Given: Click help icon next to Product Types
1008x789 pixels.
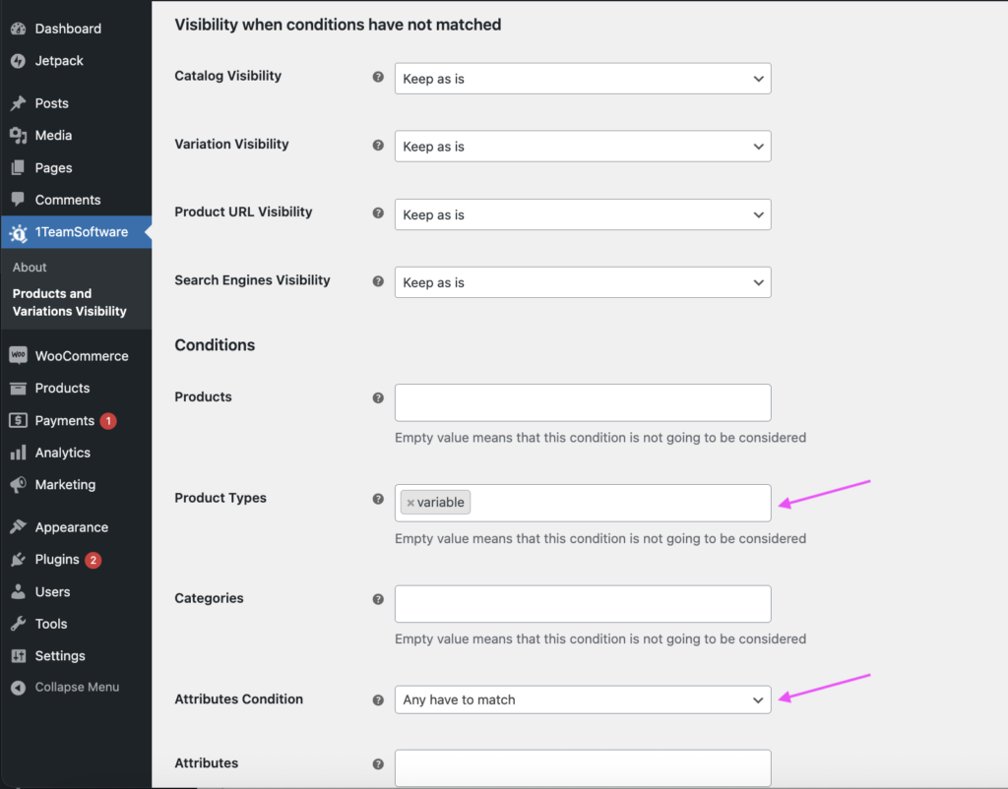Looking at the screenshot, I should click(x=378, y=499).
